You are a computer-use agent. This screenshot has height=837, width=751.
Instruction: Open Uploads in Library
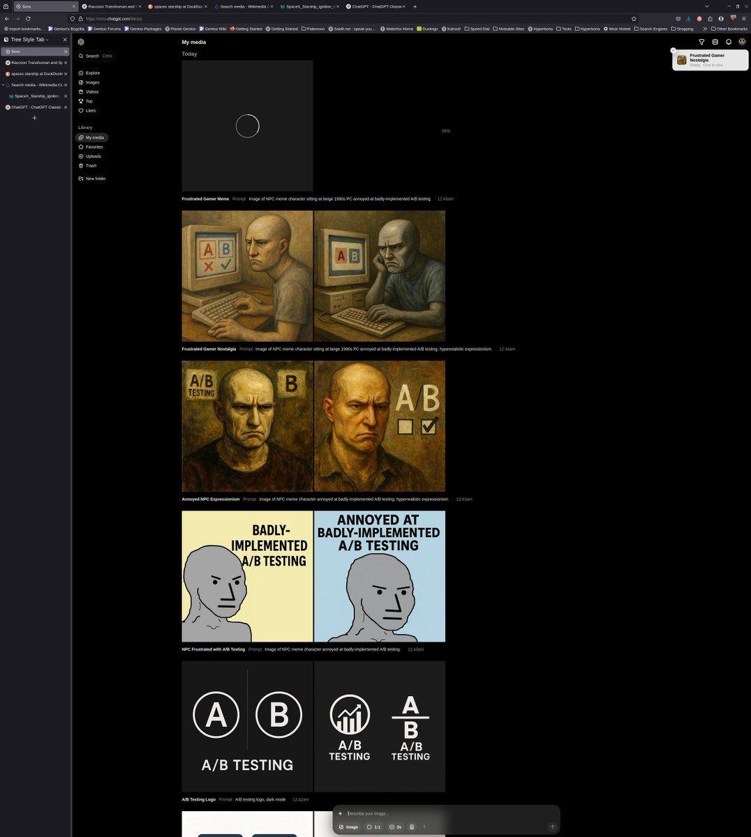click(x=91, y=156)
